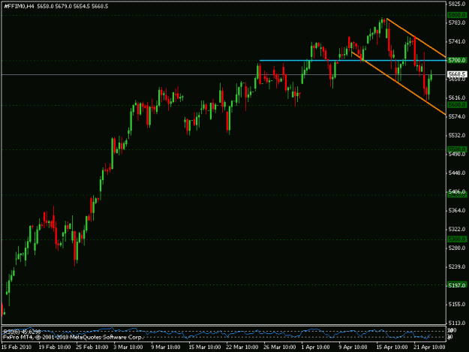
Task: Select the grey current price horizontal line
Action: pos(224,74)
